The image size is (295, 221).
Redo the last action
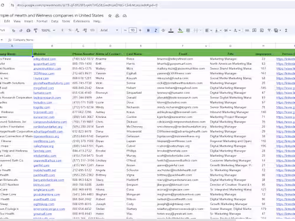pyautogui.click(x=21, y=31)
